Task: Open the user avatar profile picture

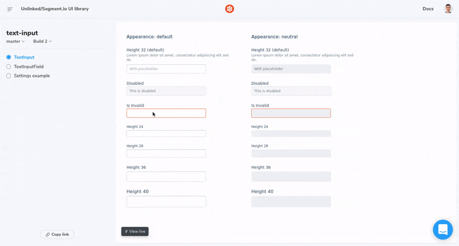Action: click(x=448, y=9)
